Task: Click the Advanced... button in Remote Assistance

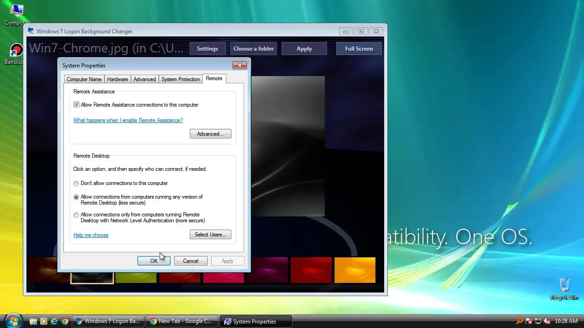Action: coord(210,134)
